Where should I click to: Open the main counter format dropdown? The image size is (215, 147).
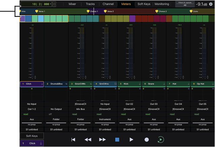coord(51,4)
